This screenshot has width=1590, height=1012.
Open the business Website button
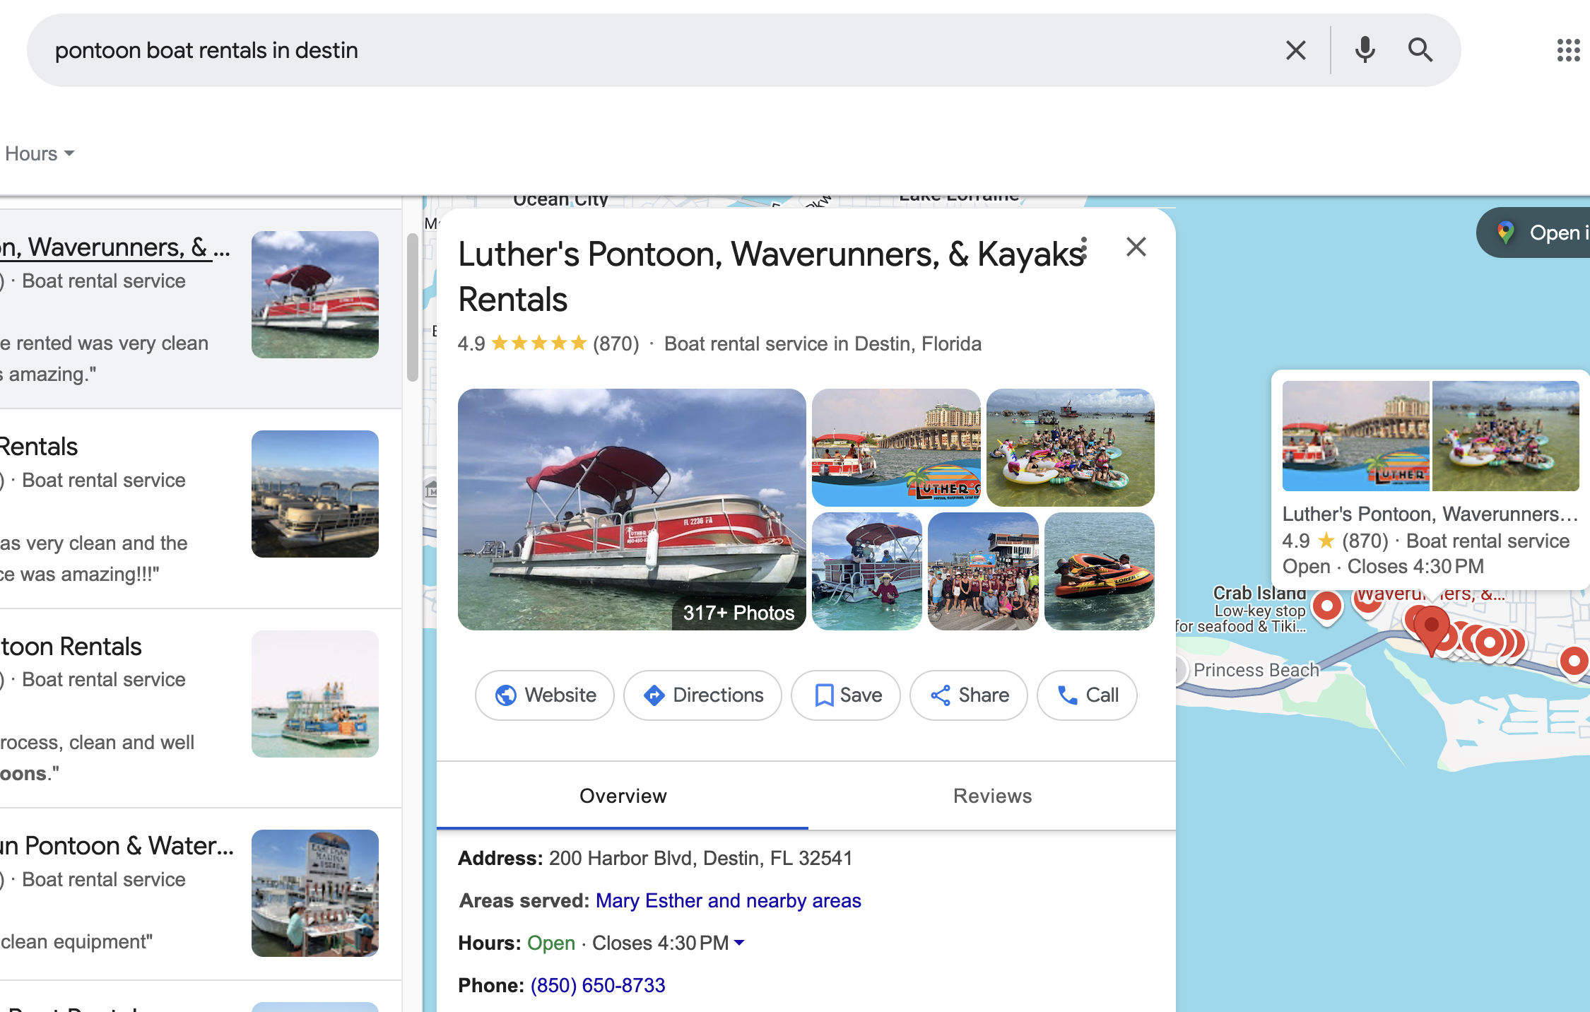(545, 695)
